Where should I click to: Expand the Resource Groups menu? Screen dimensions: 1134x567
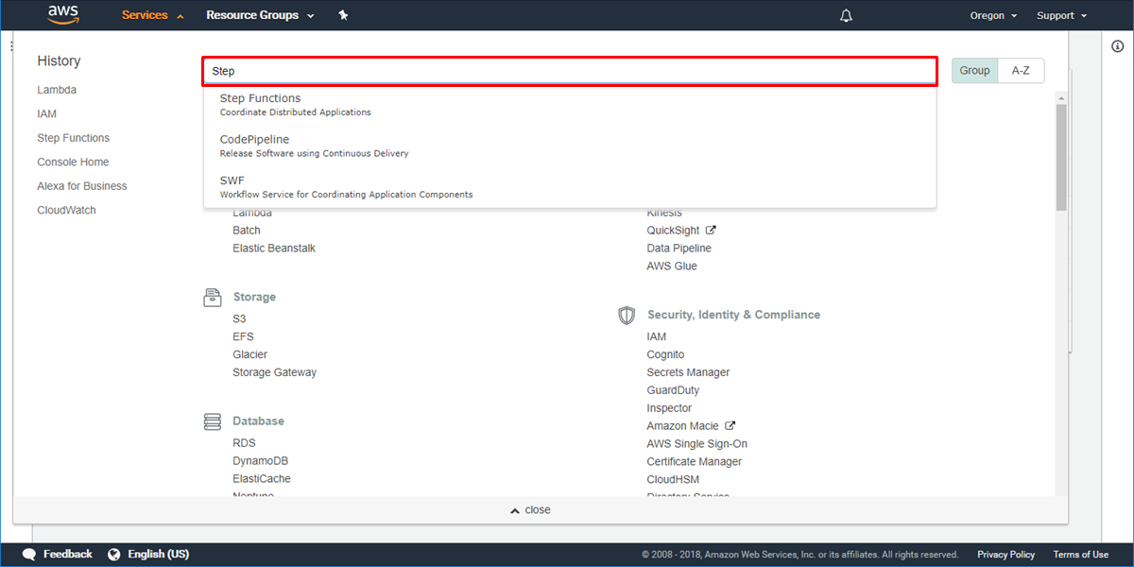point(260,15)
